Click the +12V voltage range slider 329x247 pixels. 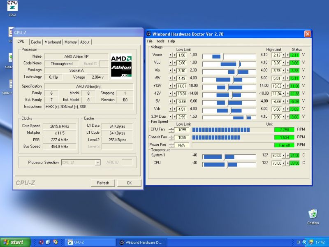(229, 87)
